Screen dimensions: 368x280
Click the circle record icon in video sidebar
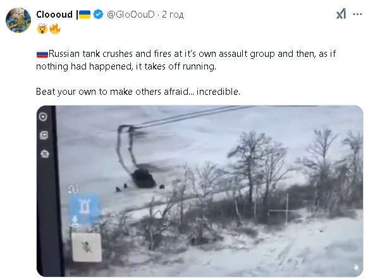(x=43, y=116)
